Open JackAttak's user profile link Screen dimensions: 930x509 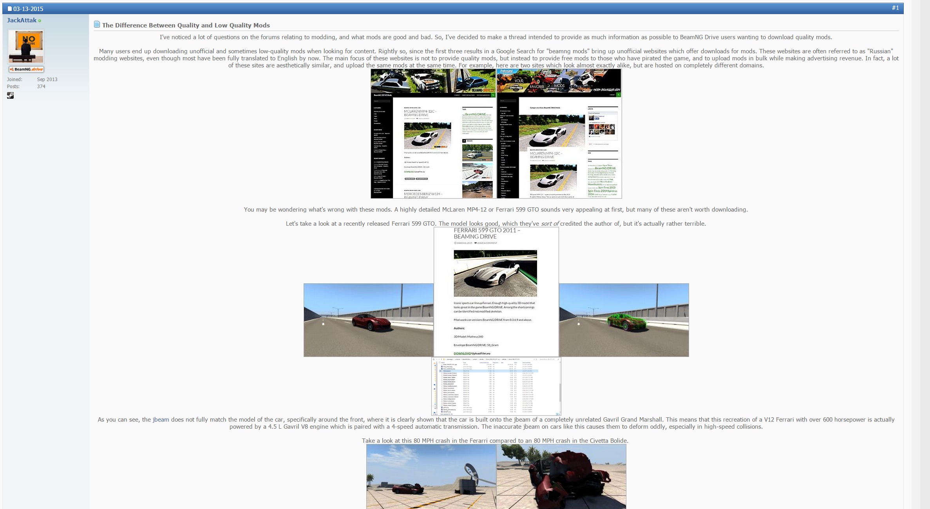coord(22,20)
